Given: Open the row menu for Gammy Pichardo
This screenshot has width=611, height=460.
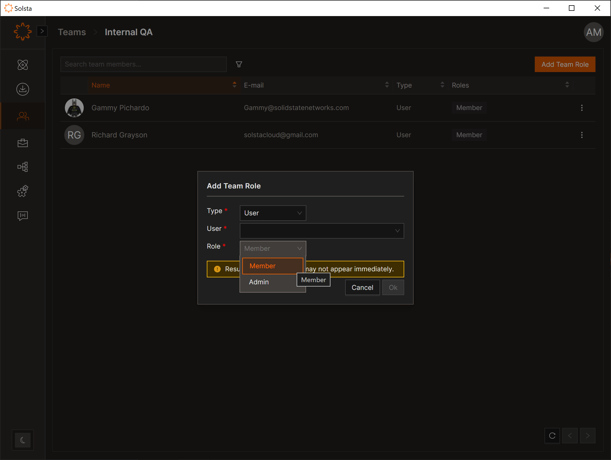Looking at the screenshot, I should coord(582,108).
